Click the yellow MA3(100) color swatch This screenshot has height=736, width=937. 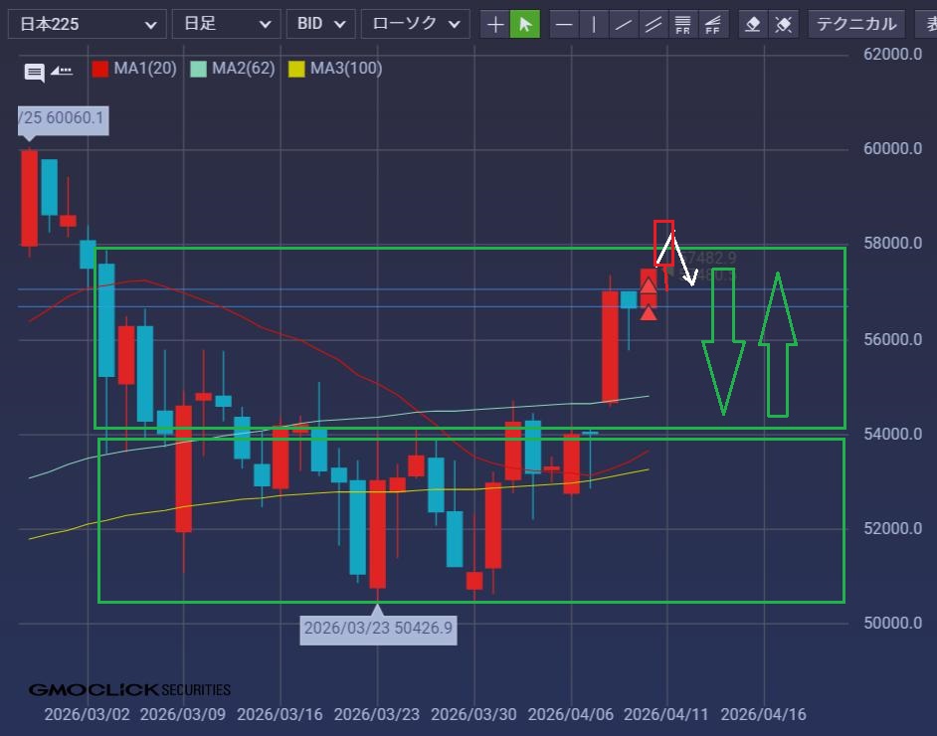click(296, 69)
